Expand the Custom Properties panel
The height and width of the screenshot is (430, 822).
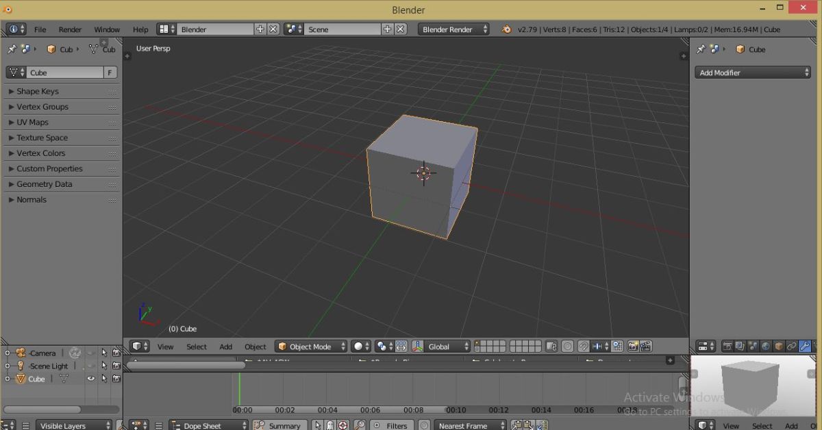click(61, 168)
